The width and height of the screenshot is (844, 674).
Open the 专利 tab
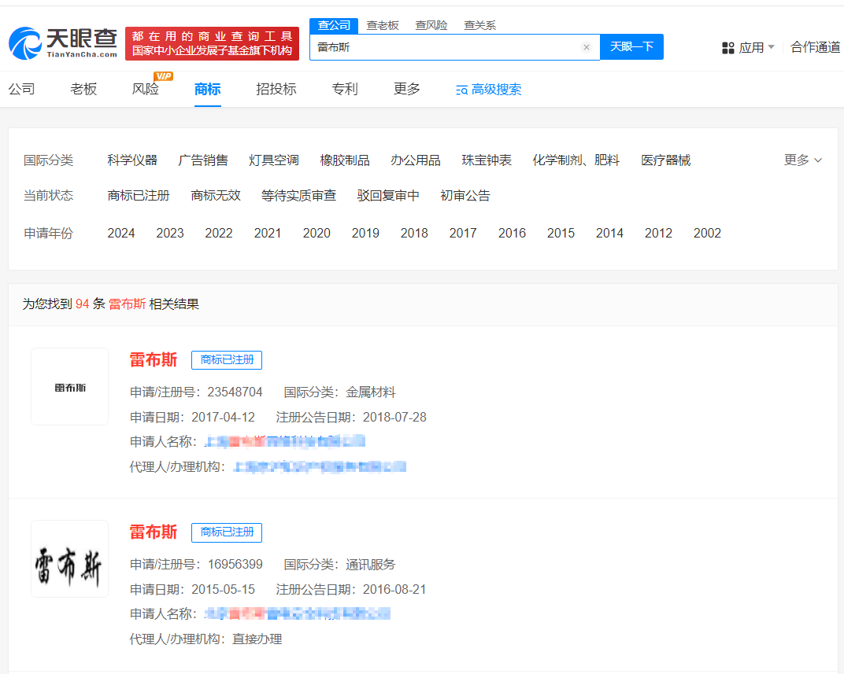click(345, 90)
